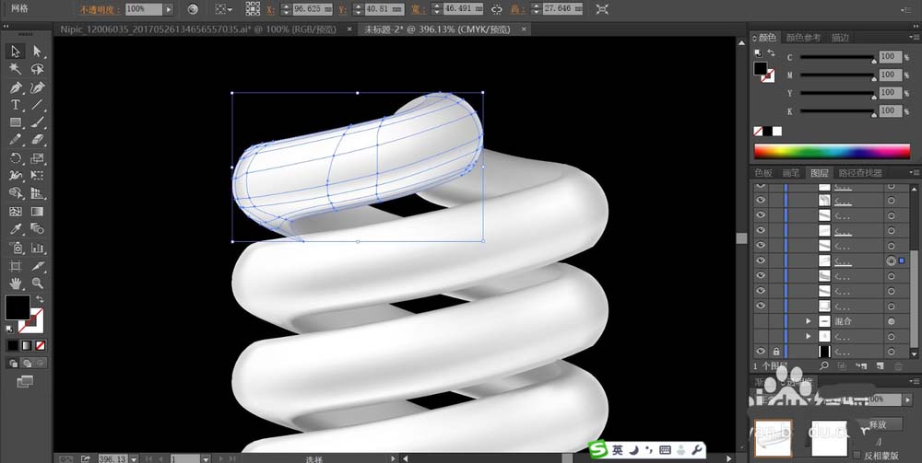The width and height of the screenshot is (922, 463).
Task: Select the Pen tool
Action: coord(16,87)
